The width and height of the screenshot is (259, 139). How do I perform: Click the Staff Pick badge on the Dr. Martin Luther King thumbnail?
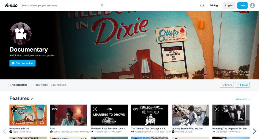217,109
